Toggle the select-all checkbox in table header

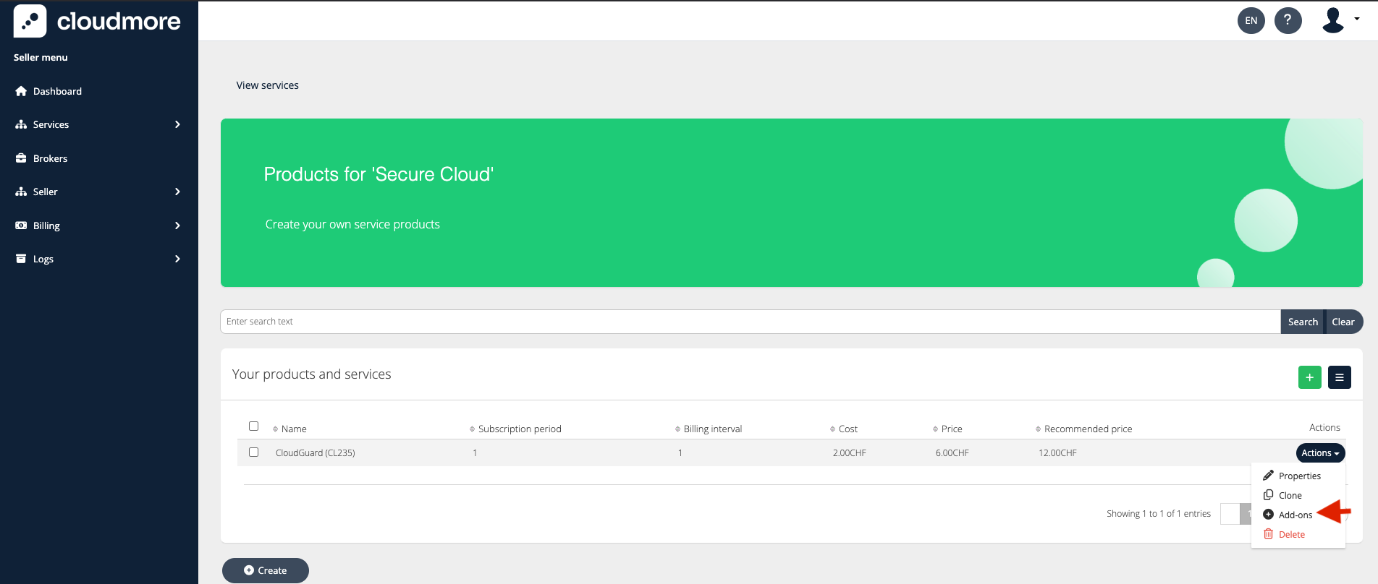253,426
